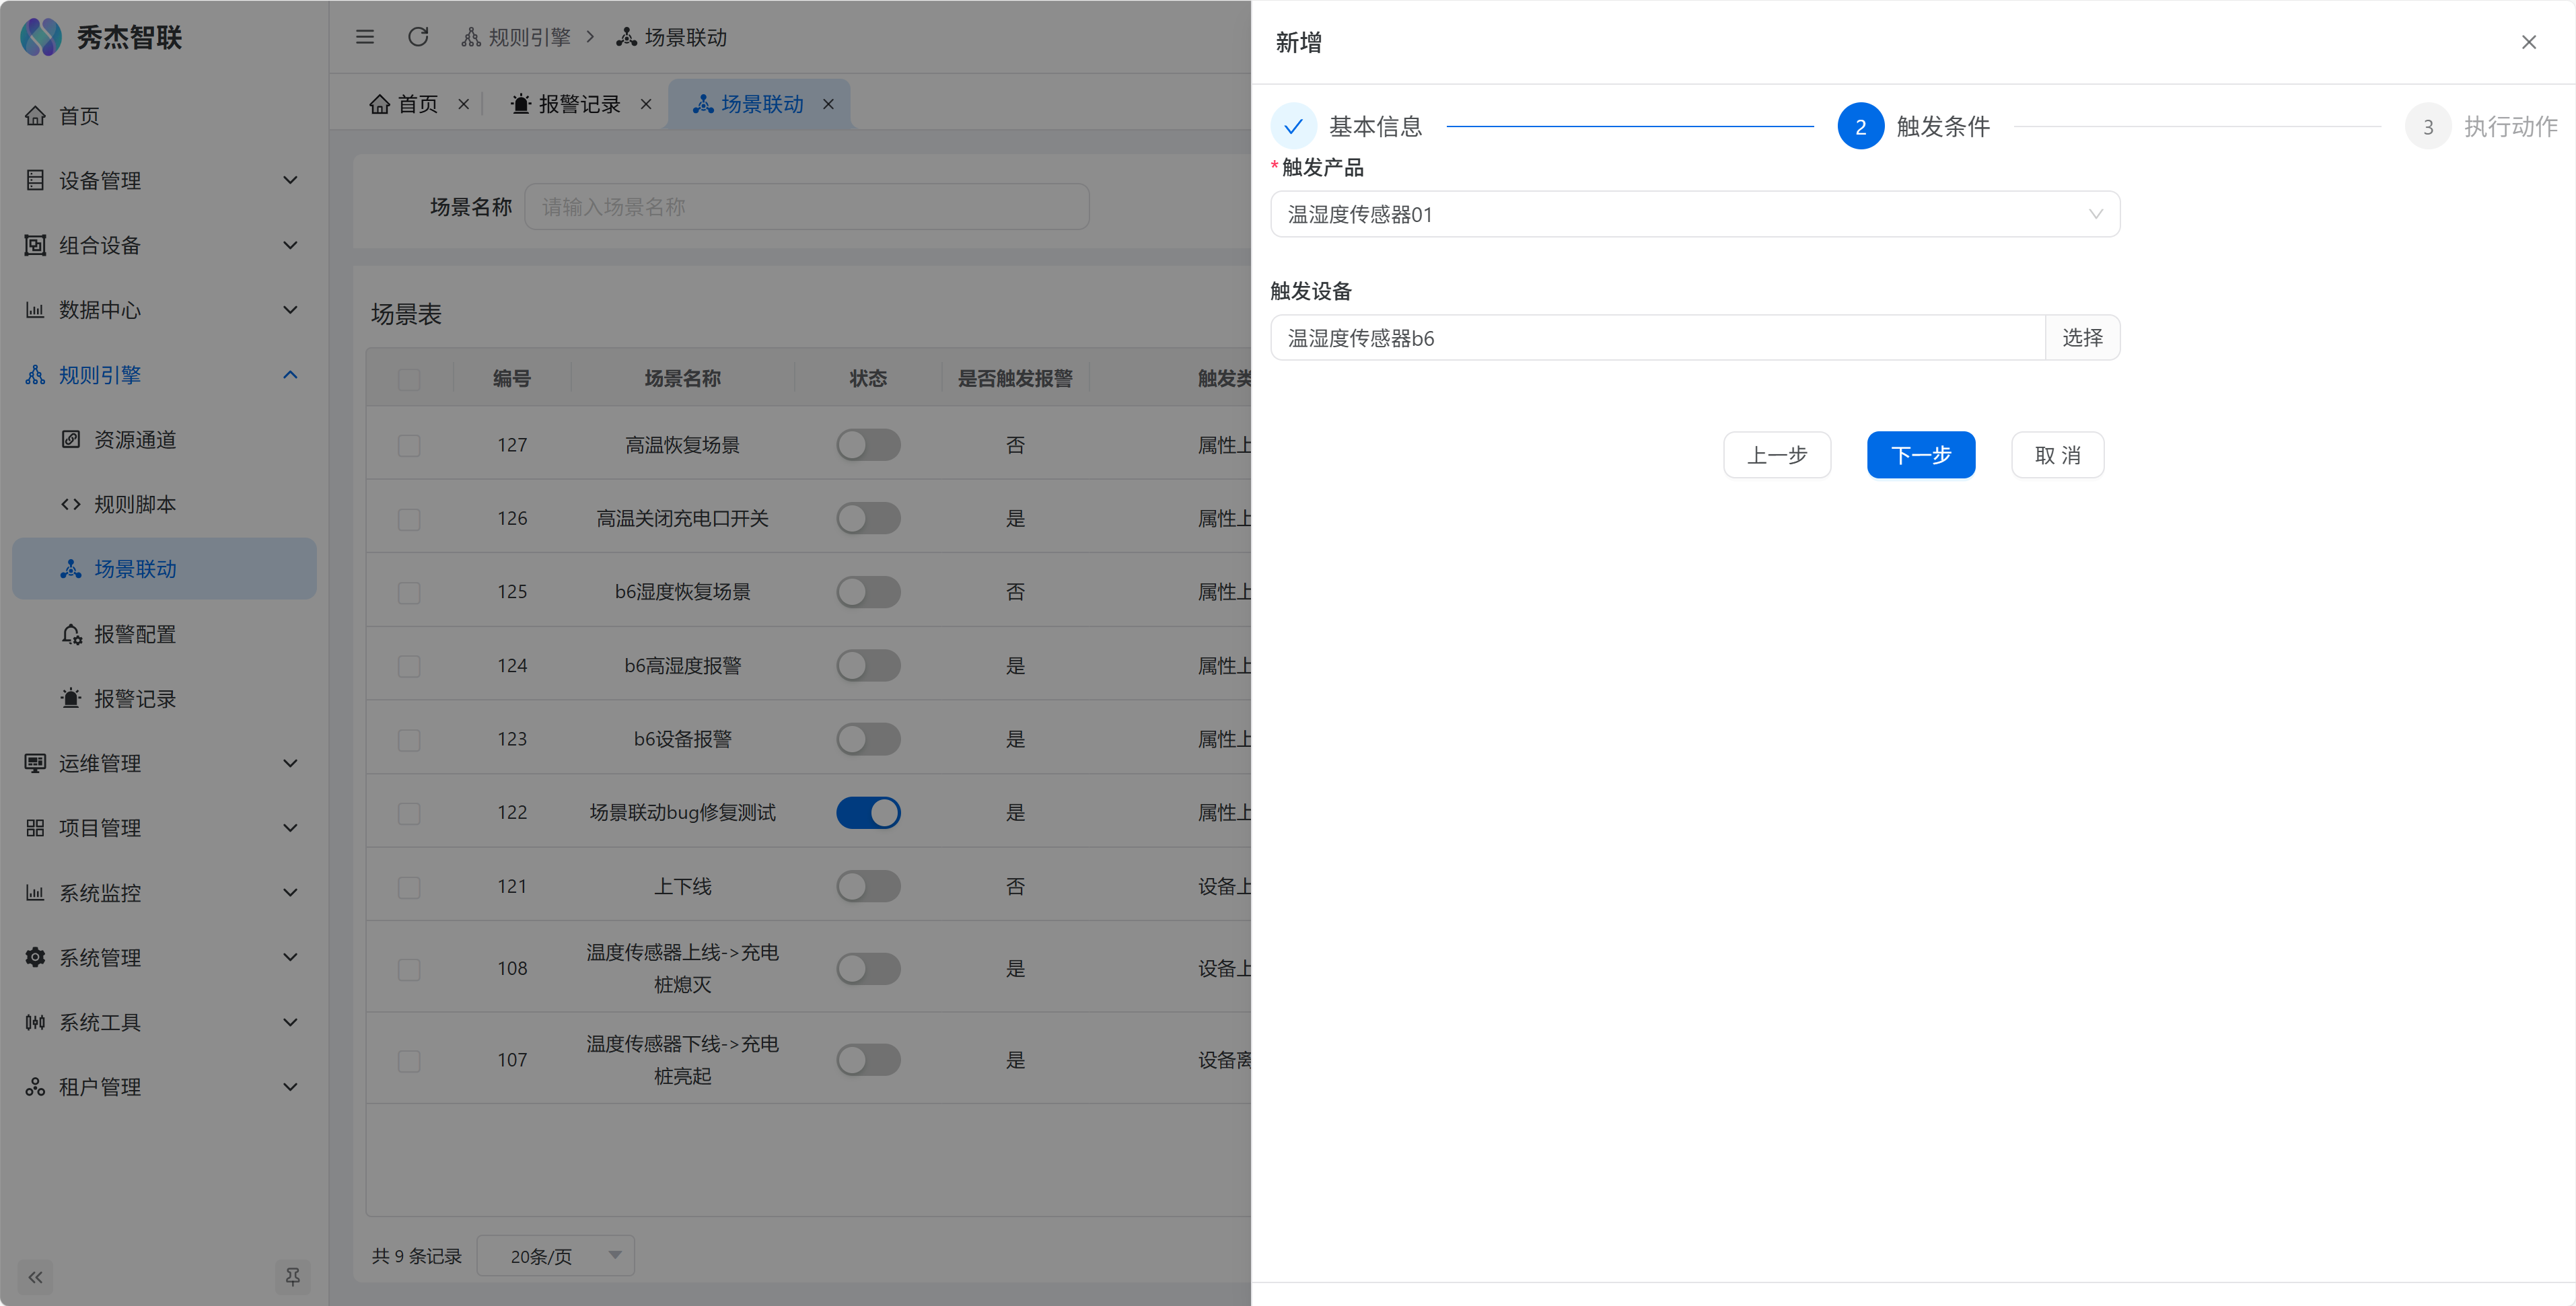Click the refresh icon in top bar
The height and width of the screenshot is (1306, 2576).
[418, 37]
